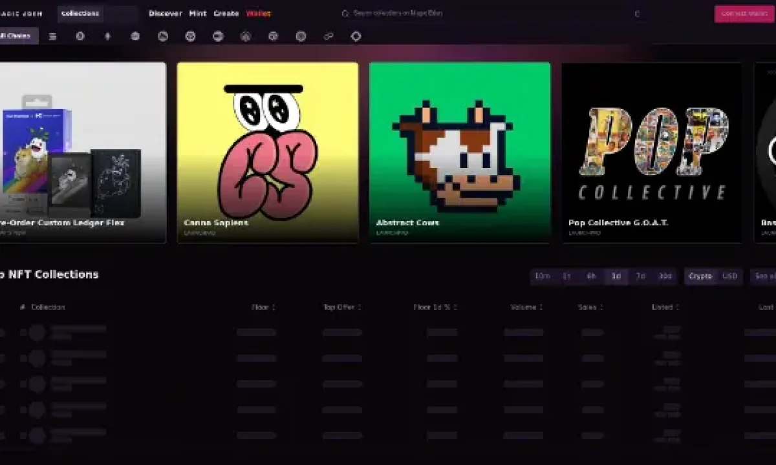The width and height of the screenshot is (776, 465).
Task: Choose the Ethereum chain filter icon
Action: [107, 37]
